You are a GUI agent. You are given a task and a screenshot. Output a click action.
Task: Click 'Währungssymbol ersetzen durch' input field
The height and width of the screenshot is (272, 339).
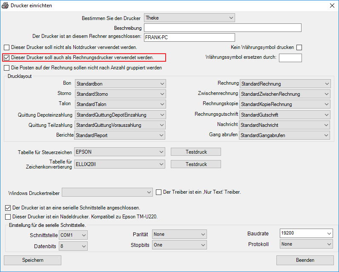point(290,58)
